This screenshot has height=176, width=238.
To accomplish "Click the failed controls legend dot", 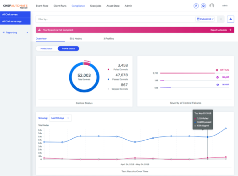I will (x=108, y=69).
